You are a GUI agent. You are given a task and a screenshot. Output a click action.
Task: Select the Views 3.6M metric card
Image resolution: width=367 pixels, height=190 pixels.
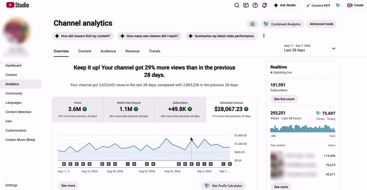(77, 109)
